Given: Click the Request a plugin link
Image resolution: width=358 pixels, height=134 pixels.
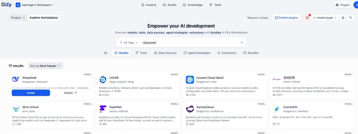Looking at the screenshot, I should 258,18.
